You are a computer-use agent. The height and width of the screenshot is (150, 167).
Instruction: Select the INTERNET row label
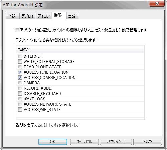pyautogui.click(x=33, y=56)
